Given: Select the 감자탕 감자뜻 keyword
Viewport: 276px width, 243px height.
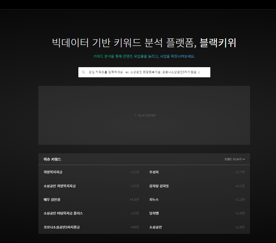Looking at the screenshot, I should tap(159, 186).
